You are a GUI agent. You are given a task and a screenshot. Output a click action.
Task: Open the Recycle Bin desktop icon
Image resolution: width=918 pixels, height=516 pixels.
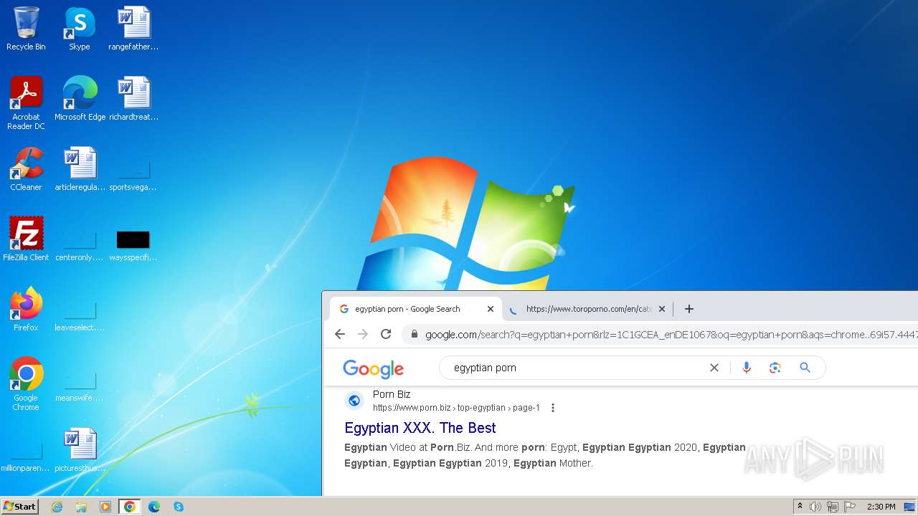pos(26,29)
